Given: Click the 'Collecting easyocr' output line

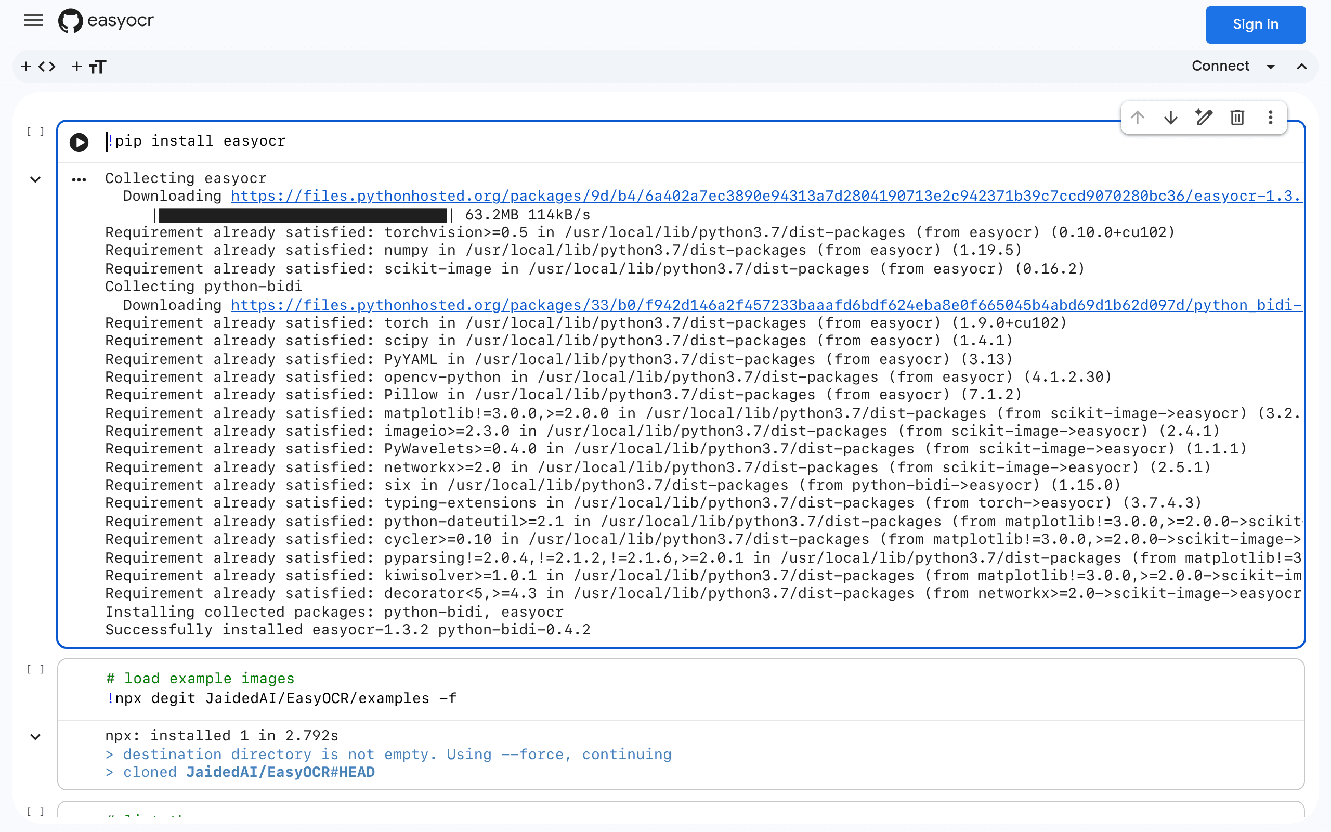Looking at the screenshot, I should tap(186, 178).
